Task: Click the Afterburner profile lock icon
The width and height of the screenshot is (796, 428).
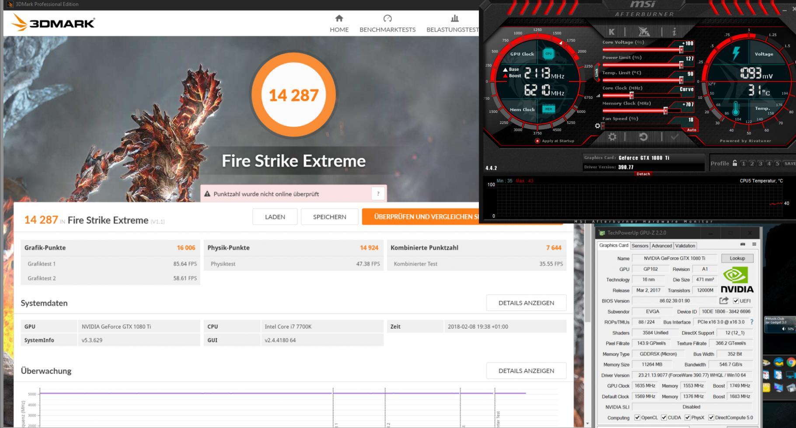Action: pos(735,163)
